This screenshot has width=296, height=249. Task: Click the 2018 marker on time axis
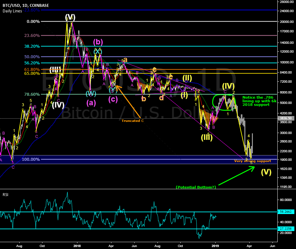77,245
